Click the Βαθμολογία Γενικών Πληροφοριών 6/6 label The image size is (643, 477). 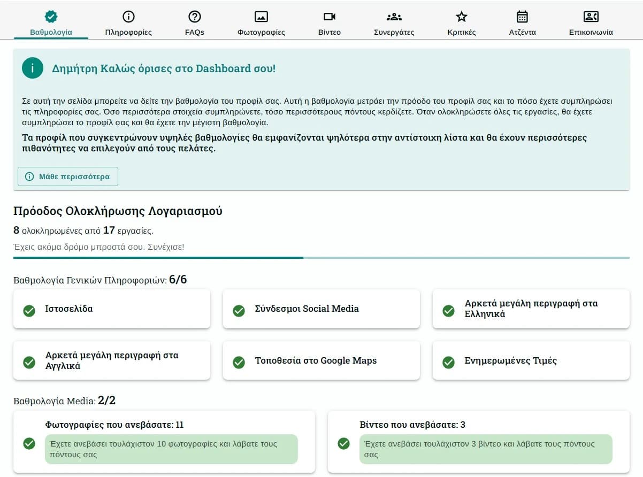click(100, 280)
